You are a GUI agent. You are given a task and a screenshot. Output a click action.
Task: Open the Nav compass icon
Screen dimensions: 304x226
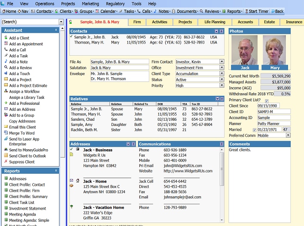tap(19, 12)
